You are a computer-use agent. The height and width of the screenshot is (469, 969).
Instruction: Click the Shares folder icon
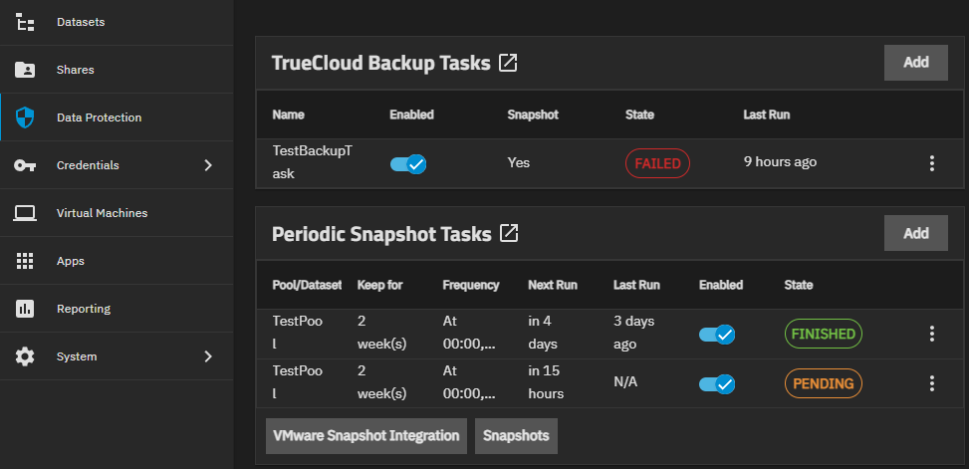[26, 70]
